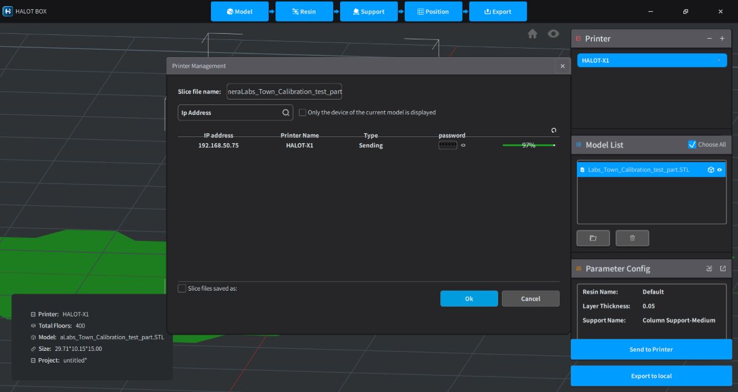Open model file with folder button

coord(593,238)
